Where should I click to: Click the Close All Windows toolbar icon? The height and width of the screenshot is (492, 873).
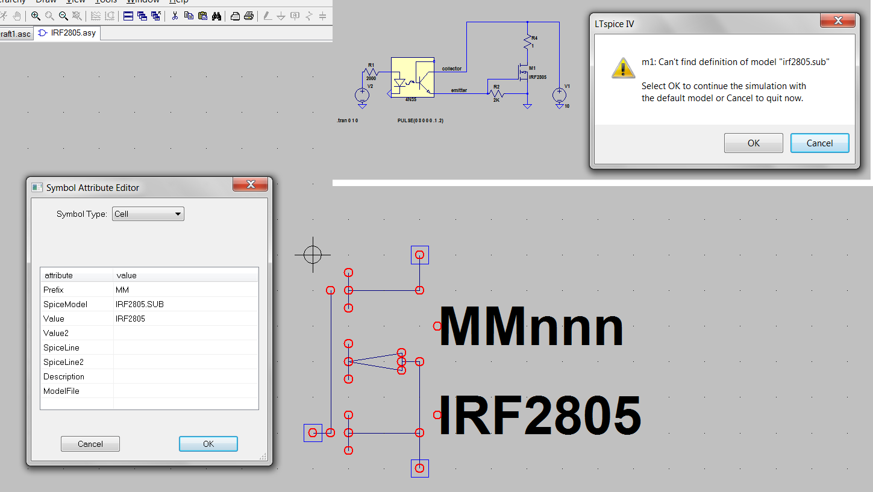click(x=156, y=16)
